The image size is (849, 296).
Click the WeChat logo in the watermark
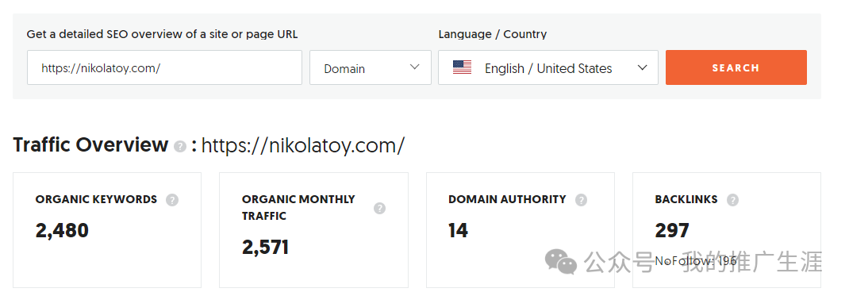click(x=561, y=261)
